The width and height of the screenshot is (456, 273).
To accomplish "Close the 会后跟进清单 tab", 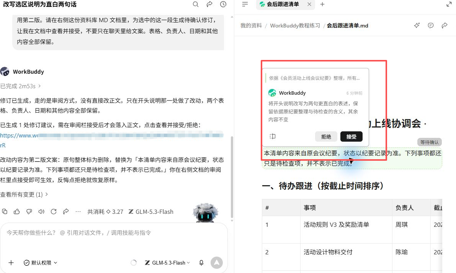I will click(x=309, y=4).
